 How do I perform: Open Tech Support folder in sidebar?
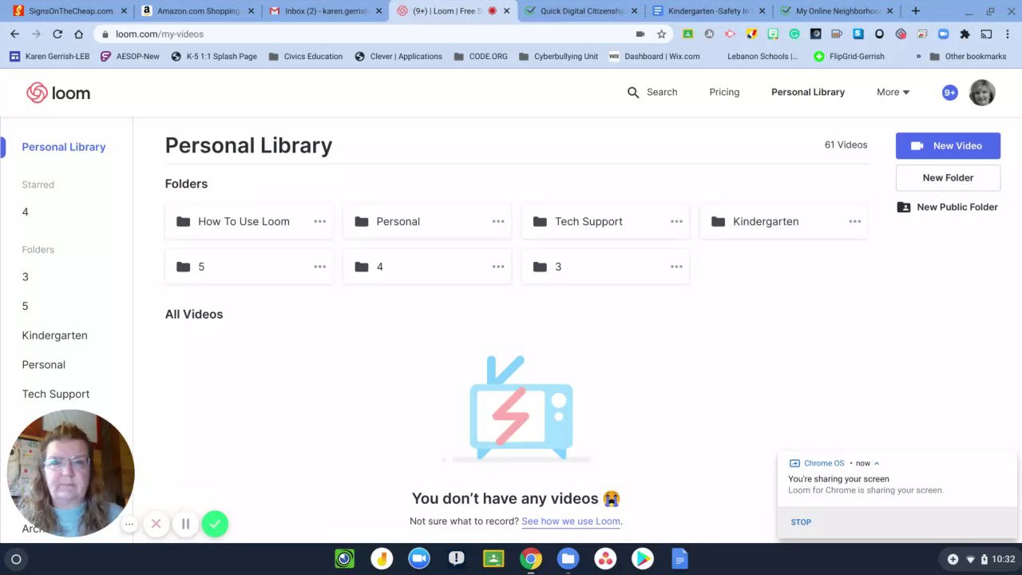(56, 394)
